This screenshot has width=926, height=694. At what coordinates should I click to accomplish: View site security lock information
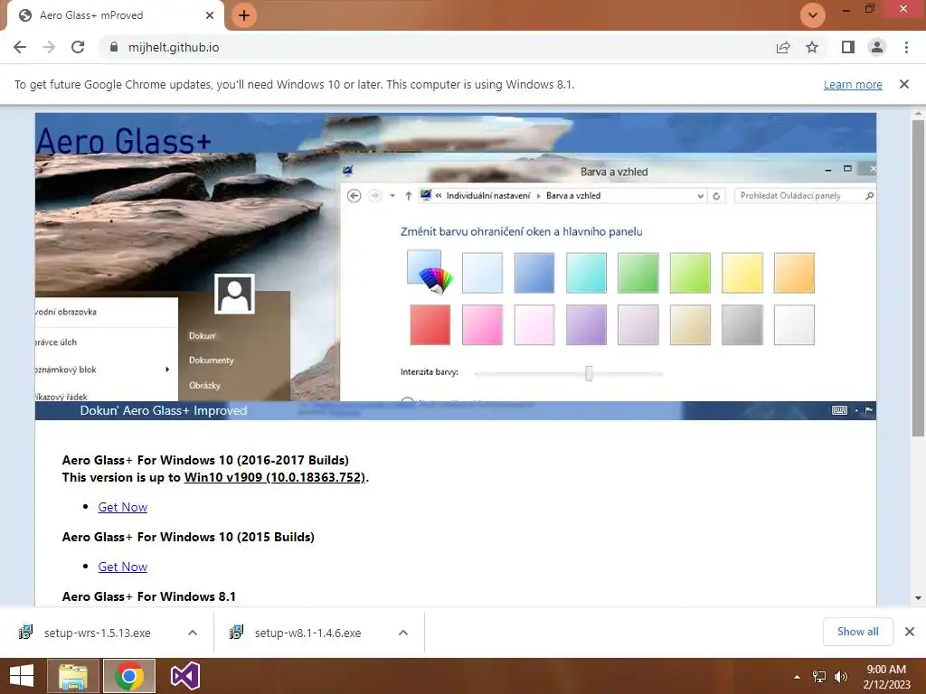pyautogui.click(x=114, y=47)
